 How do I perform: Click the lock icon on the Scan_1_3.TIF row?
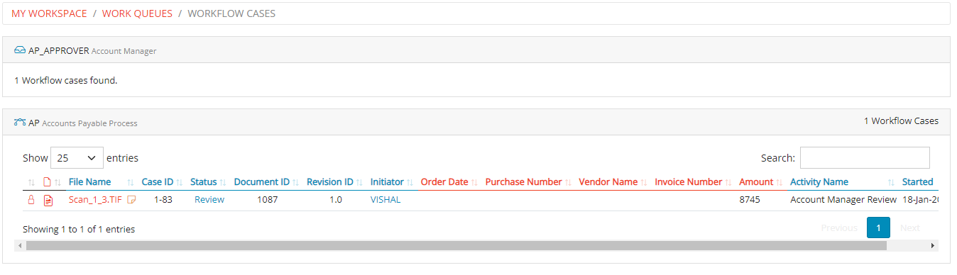point(31,201)
